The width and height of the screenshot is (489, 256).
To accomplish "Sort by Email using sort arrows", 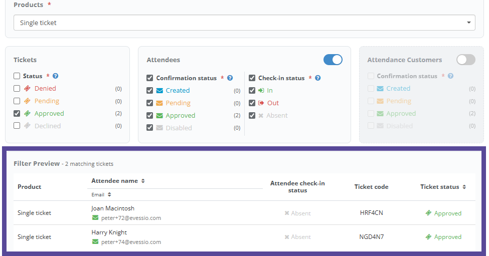I will click(x=109, y=195).
